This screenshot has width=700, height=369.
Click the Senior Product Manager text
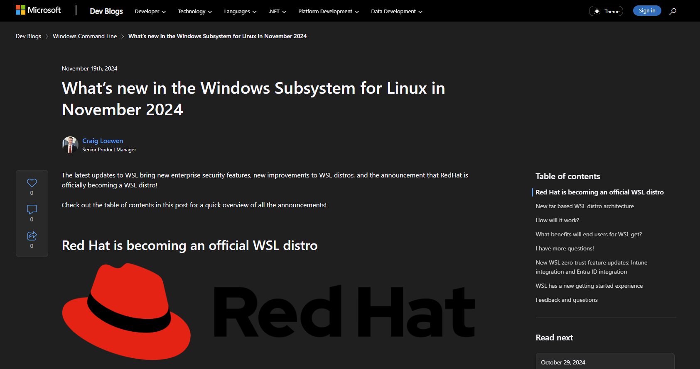109,150
